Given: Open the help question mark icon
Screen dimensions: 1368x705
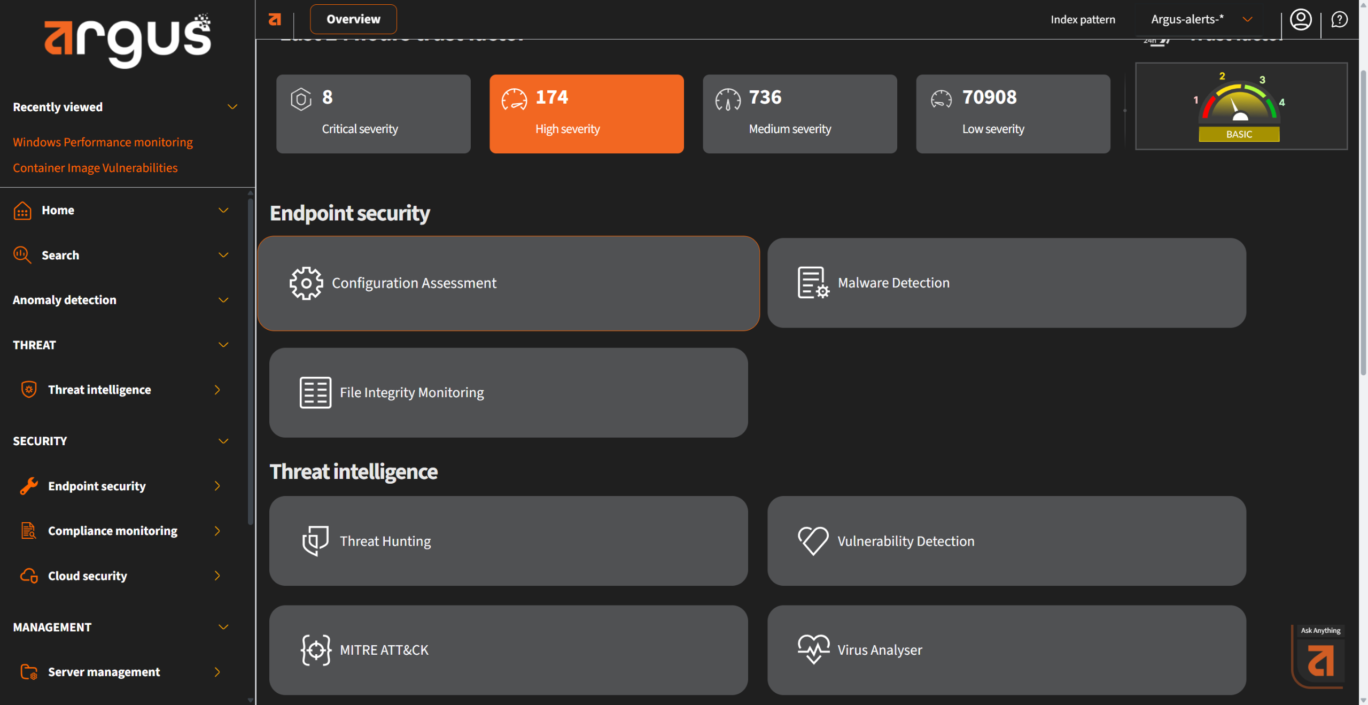Looking at the screenshot, I should tap(1339, 20).
